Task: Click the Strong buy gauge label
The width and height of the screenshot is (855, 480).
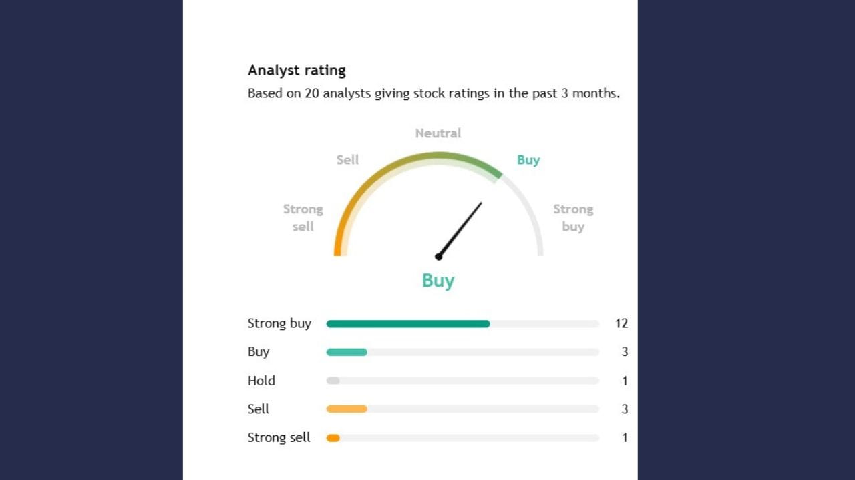Action: pyautogui.click(x=573, y=218)
